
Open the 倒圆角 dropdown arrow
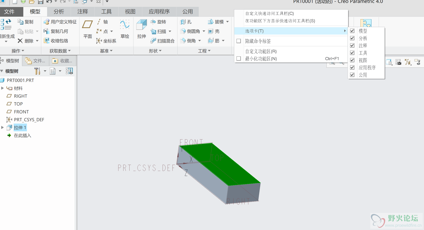pos(204,31)
